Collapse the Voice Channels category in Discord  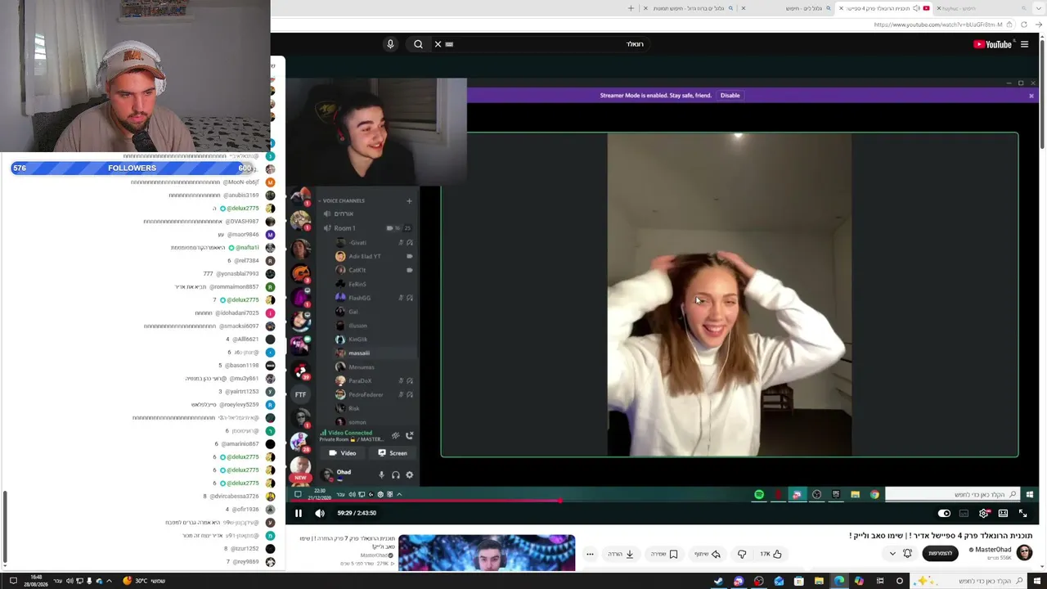(x=344, y=200)
